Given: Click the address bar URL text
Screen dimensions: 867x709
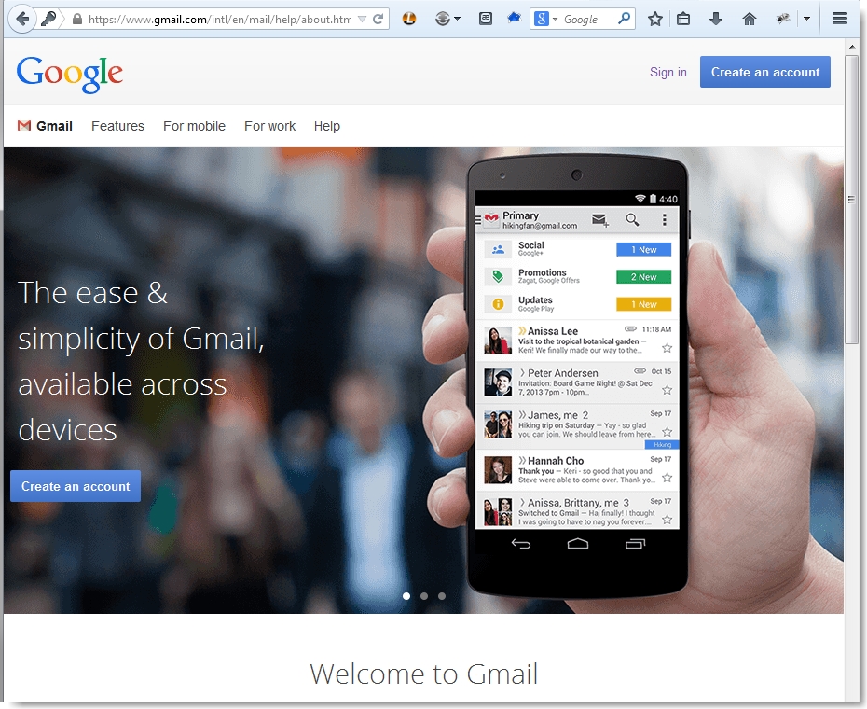Looking at the screenshot, I should tap(219, 20).
